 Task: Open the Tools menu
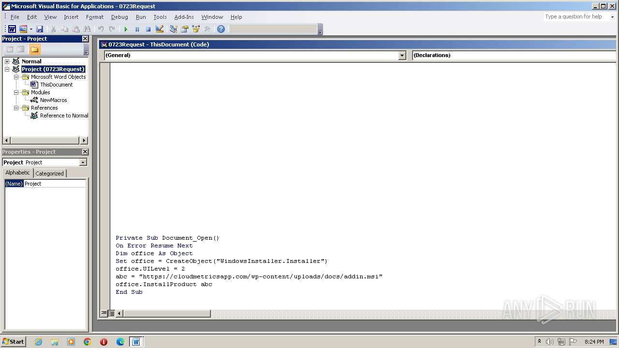(x=160, y=17)
